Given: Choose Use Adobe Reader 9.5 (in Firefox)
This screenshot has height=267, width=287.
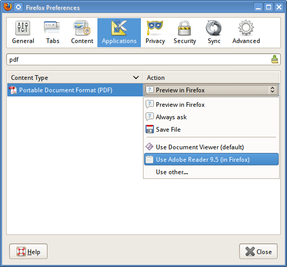Looking at the screenshot, I should click(x=211, y=160).
